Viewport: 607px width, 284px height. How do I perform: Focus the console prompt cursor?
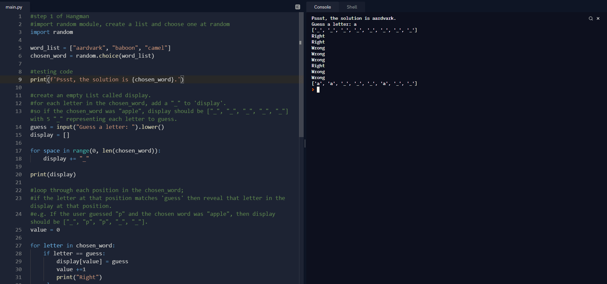pyautogui.click(x=318, y=90)
